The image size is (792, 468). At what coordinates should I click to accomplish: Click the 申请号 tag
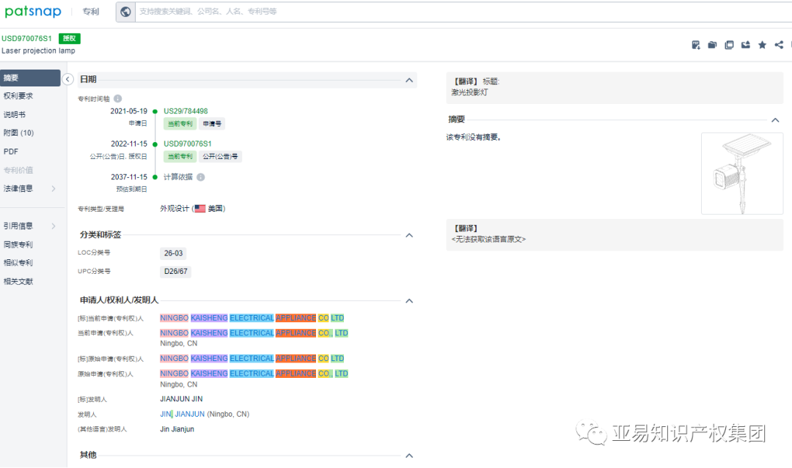tap(212, 124)
